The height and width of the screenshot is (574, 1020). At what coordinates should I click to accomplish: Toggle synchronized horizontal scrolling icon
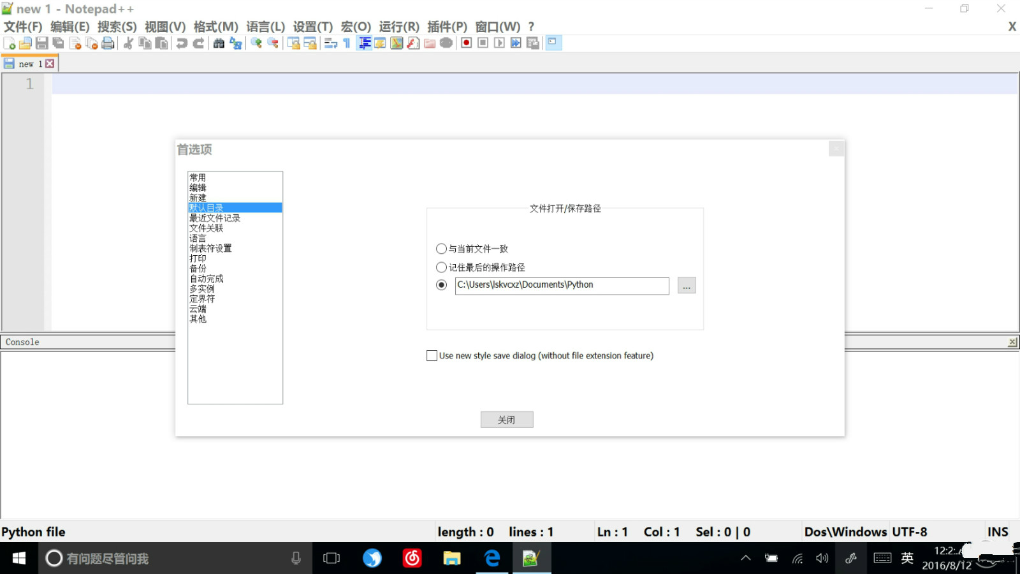pyautogui.click(x=310, y=43)
